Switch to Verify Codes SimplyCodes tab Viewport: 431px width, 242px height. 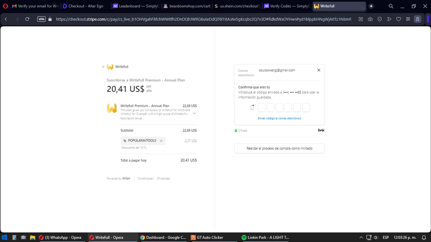pyautogui.click(x=287, y=6)
